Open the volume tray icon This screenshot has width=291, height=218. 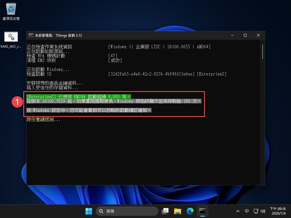[263, 211]
